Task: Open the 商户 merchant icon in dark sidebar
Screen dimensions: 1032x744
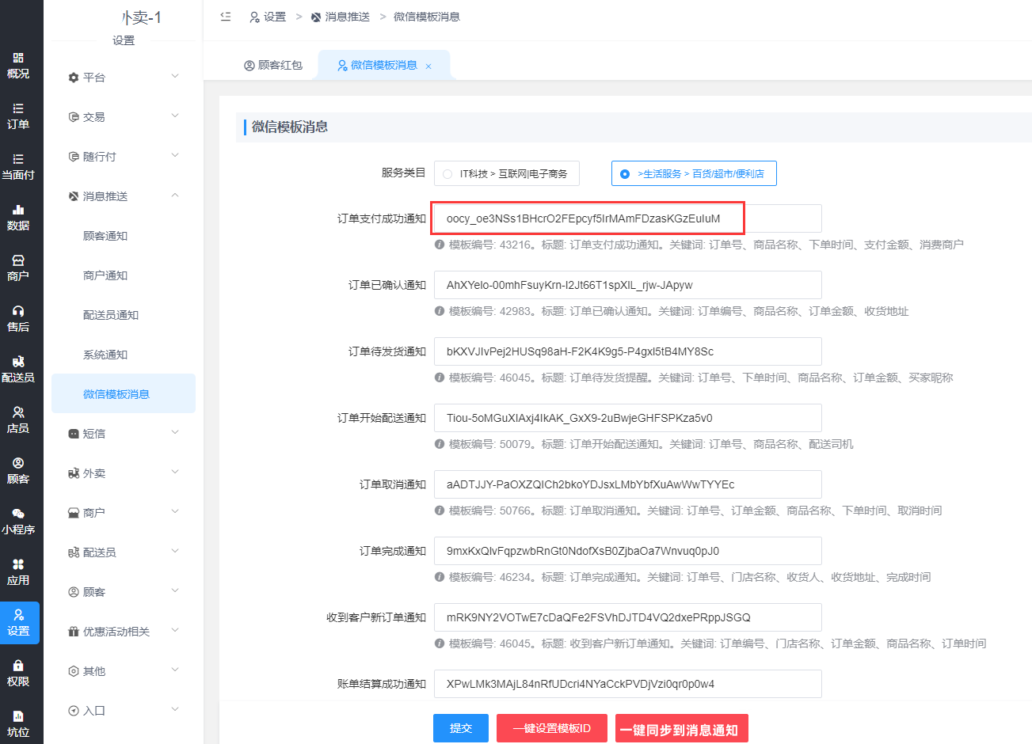Action: [x=18, y=268]
